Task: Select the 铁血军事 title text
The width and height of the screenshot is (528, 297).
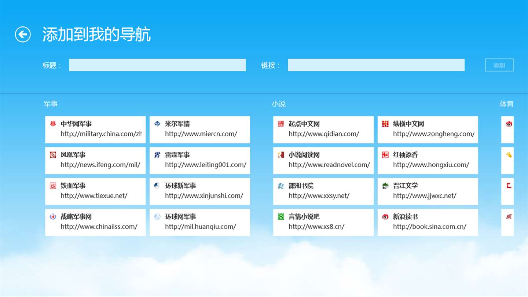Action: point(73,186)
